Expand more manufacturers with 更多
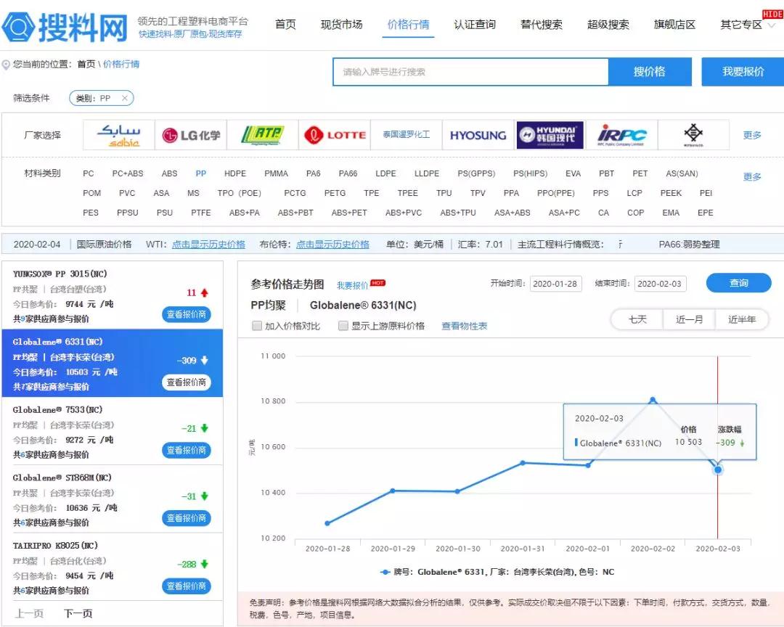This screenshot has height=627, width=784. (x=752, y=136)
